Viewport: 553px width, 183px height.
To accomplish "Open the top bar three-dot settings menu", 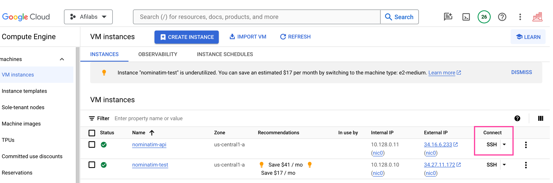I will tap(520, 17).
